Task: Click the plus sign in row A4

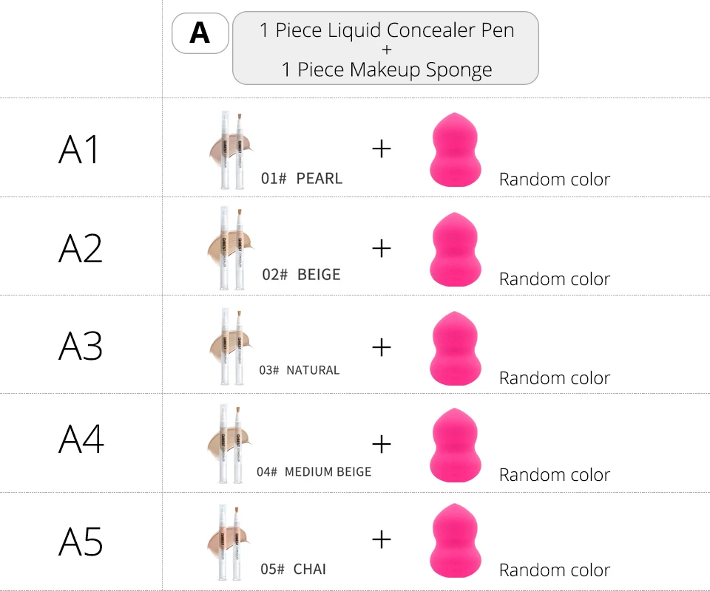Action: (x=382, y=444)
